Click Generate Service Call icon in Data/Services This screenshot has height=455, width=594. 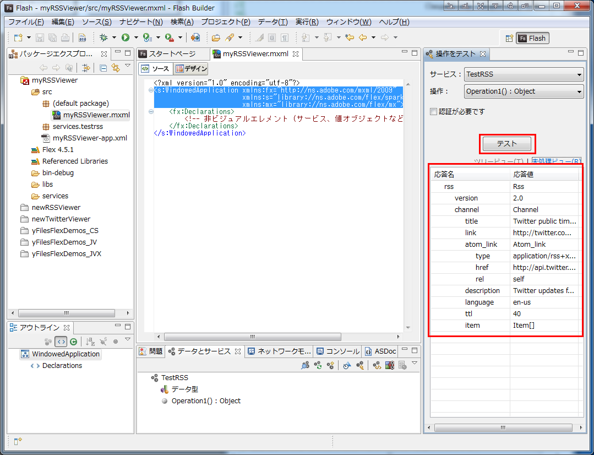377,365
